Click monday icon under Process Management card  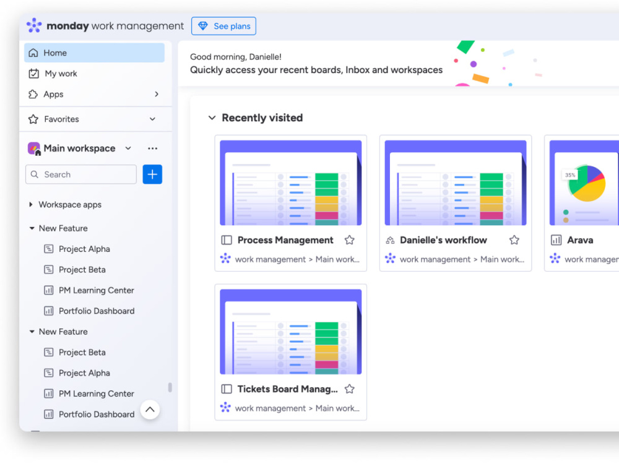tap(225, 259)
